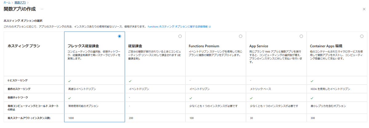This screenshot has width=369, height=128.
Task: Click 最大スケールアウト (インスタンス数) row label
Action: [29, 118]
